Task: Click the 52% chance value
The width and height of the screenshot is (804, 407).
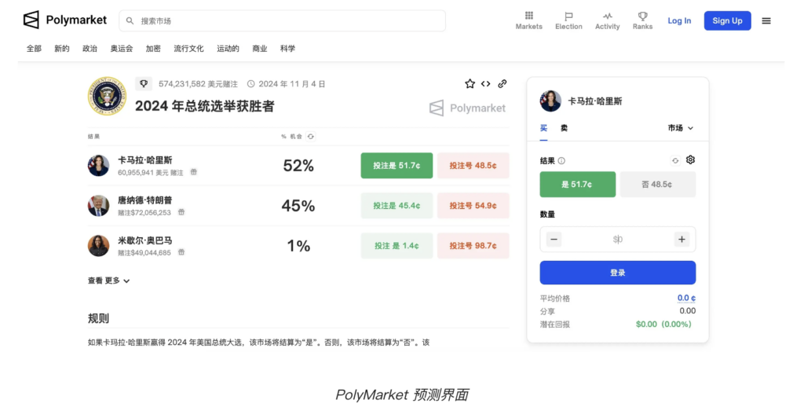Action: (x=298, y=166)
